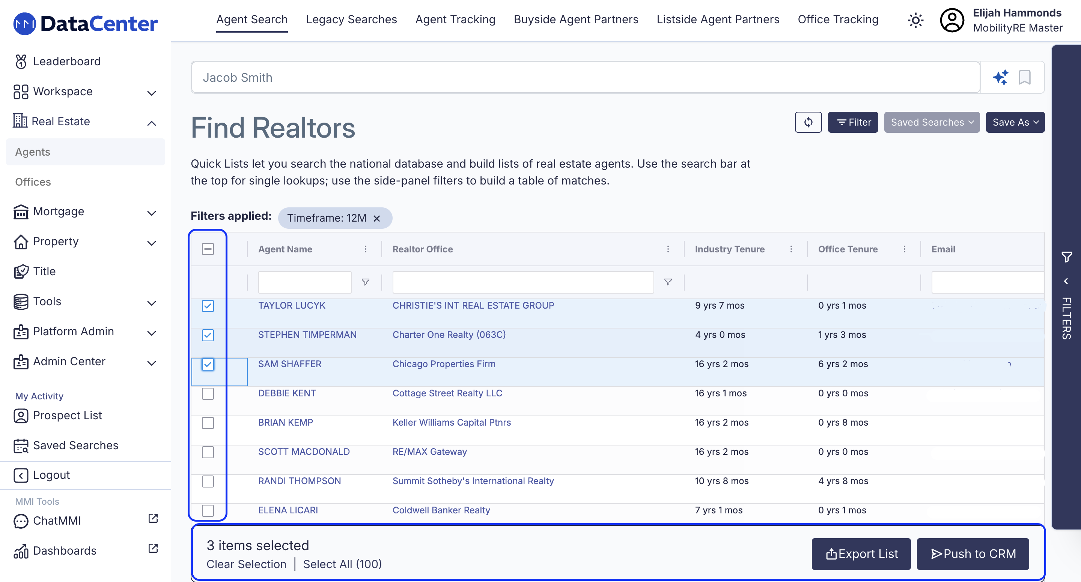Click the Leaderboard medal icon
Viewport: 1081px width, 582px height.
click(x=21, y=61)
